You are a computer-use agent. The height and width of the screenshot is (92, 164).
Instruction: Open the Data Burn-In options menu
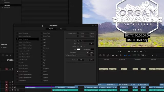[x=96, y=25]
